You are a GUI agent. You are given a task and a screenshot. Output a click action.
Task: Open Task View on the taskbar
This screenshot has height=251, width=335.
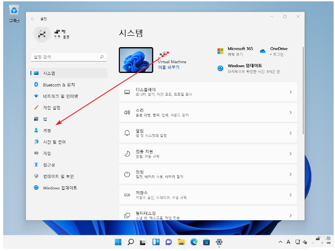click(x=143, y=242)
